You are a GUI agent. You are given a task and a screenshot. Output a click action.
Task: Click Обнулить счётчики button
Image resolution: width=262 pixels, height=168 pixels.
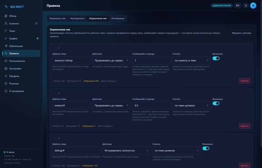[x=241, y=33]
